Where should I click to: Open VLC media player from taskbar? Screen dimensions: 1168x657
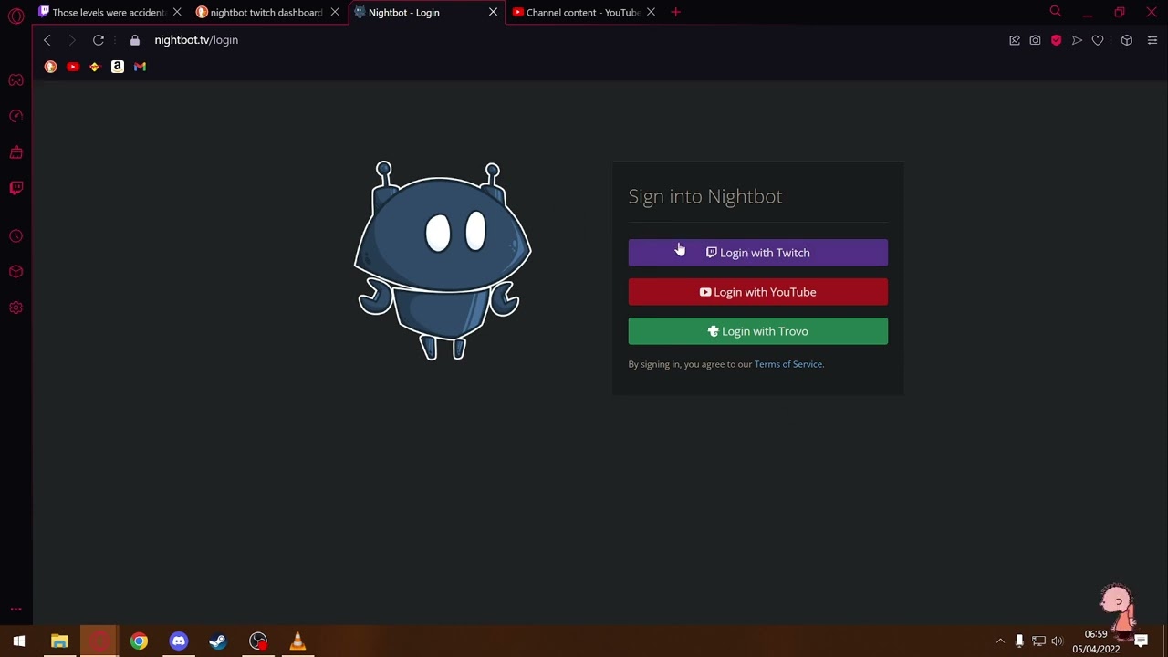297,641
